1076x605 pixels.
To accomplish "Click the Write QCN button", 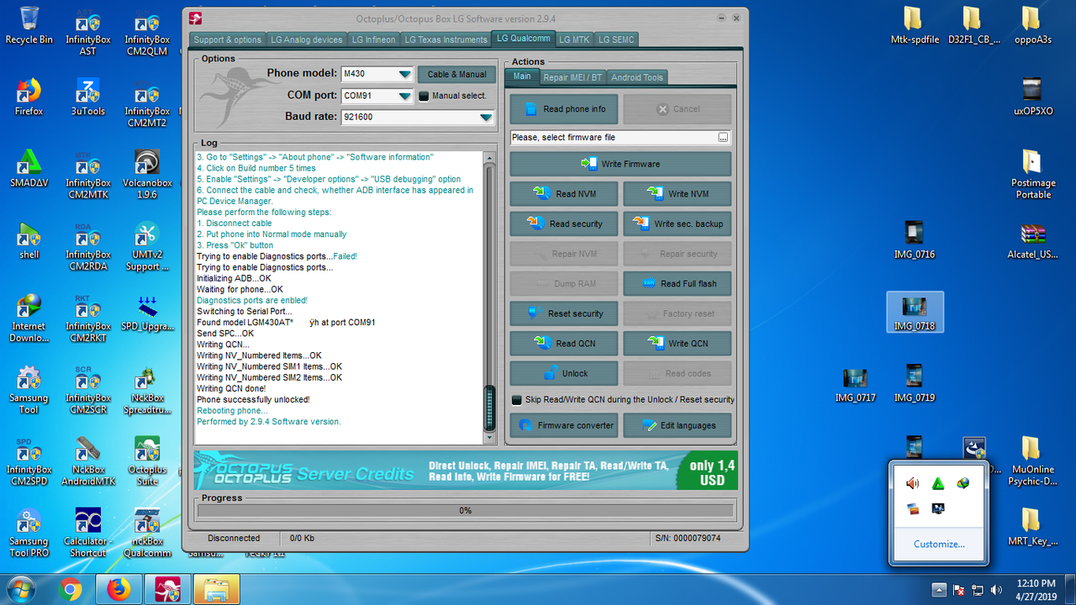I will coord(677,344).
